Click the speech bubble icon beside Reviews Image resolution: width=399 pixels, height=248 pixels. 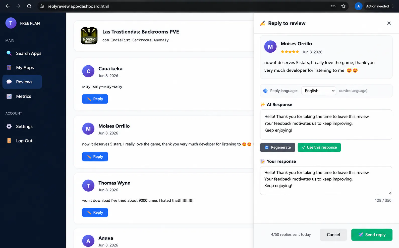[9, 82]
